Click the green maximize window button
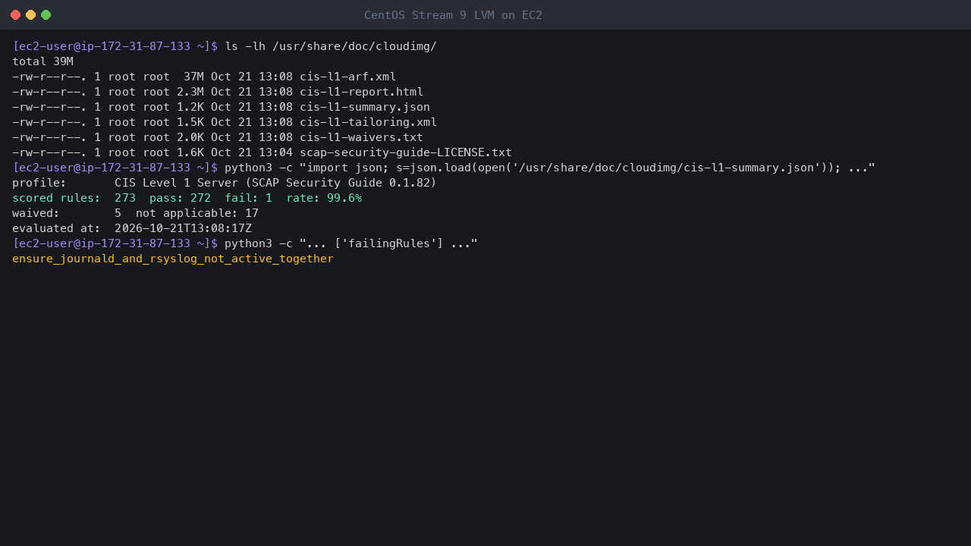This screenshot has height=546, width=971. coord(46,14)
